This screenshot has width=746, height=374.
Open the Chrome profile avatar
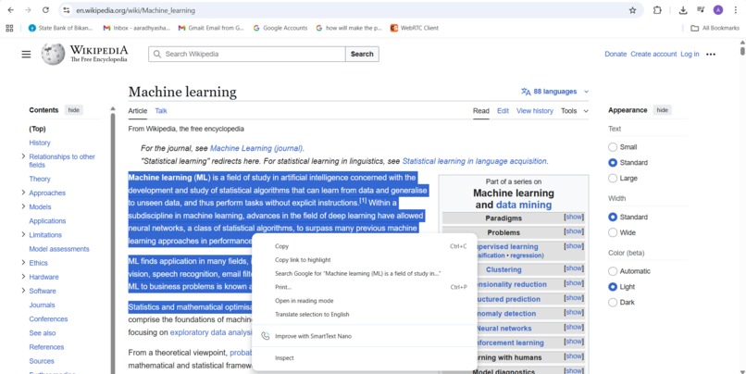pyautogui.click(x=718, y=10)
